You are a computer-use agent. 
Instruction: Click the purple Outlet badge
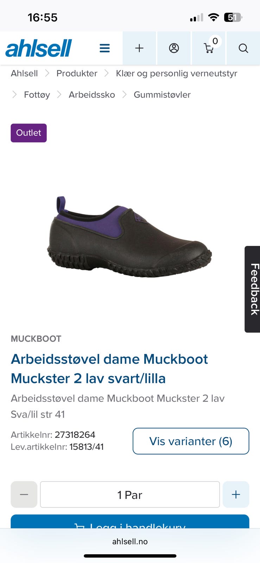click(x=28, y=133)
